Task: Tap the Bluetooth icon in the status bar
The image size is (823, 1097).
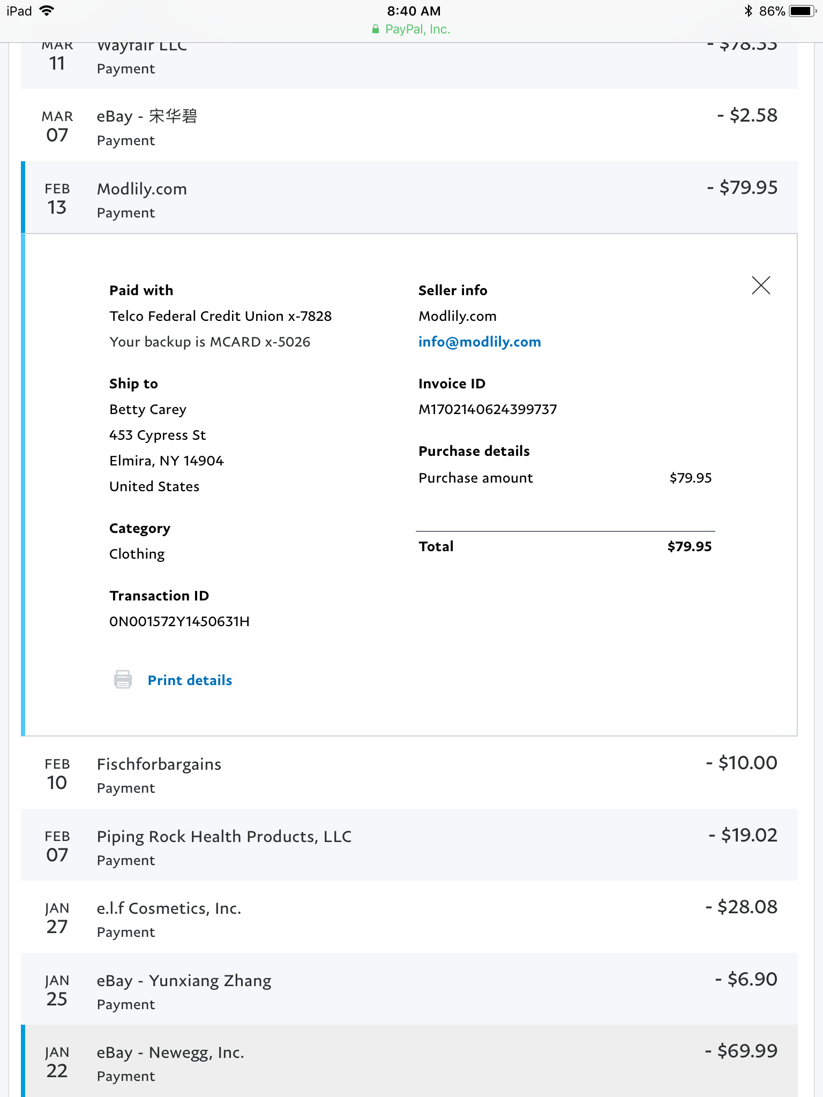Action: [748, 11]
